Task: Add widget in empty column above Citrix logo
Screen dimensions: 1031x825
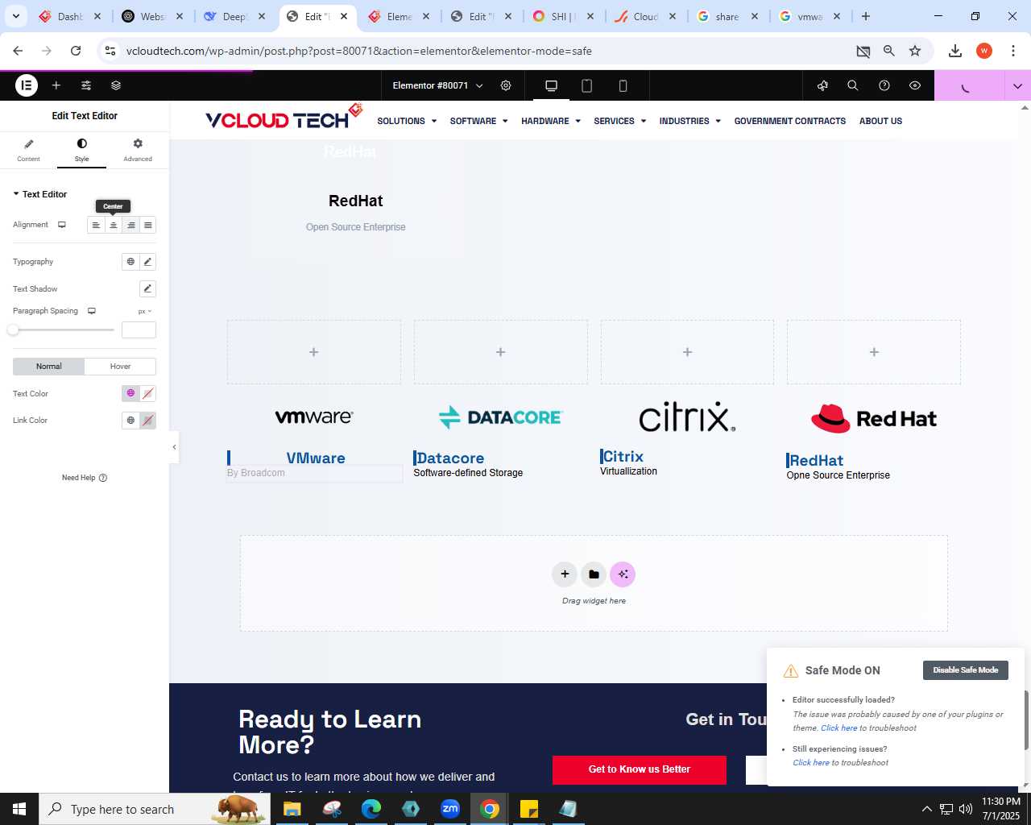Action: [x=687, y=352]
